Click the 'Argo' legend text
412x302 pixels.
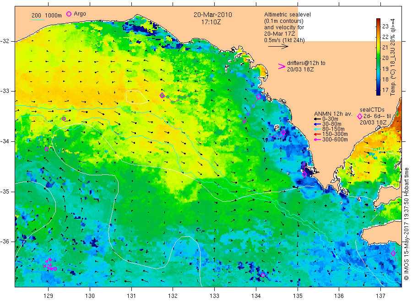pos(80,14)
